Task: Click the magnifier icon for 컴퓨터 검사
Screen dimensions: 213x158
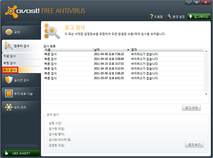Action: (x=8, y=46)
